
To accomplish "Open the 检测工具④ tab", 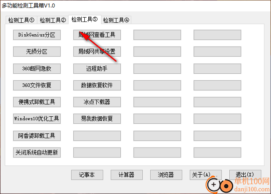I will (x=116, y=20).
